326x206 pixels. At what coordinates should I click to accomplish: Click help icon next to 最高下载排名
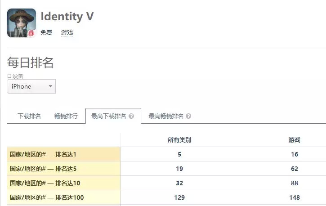[131, 116]
